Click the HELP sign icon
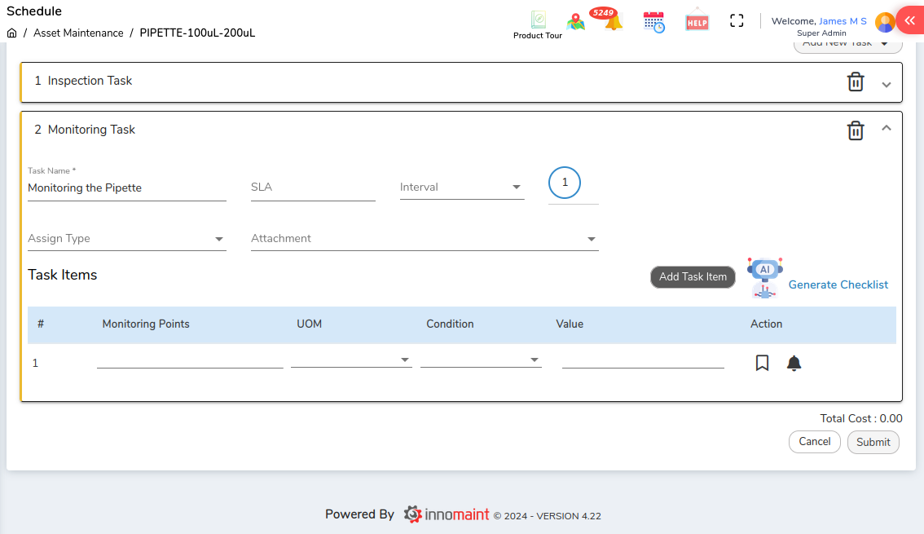The width and height of the screenshot is (924, 534). pyautogui.click(x=697, y=22)
